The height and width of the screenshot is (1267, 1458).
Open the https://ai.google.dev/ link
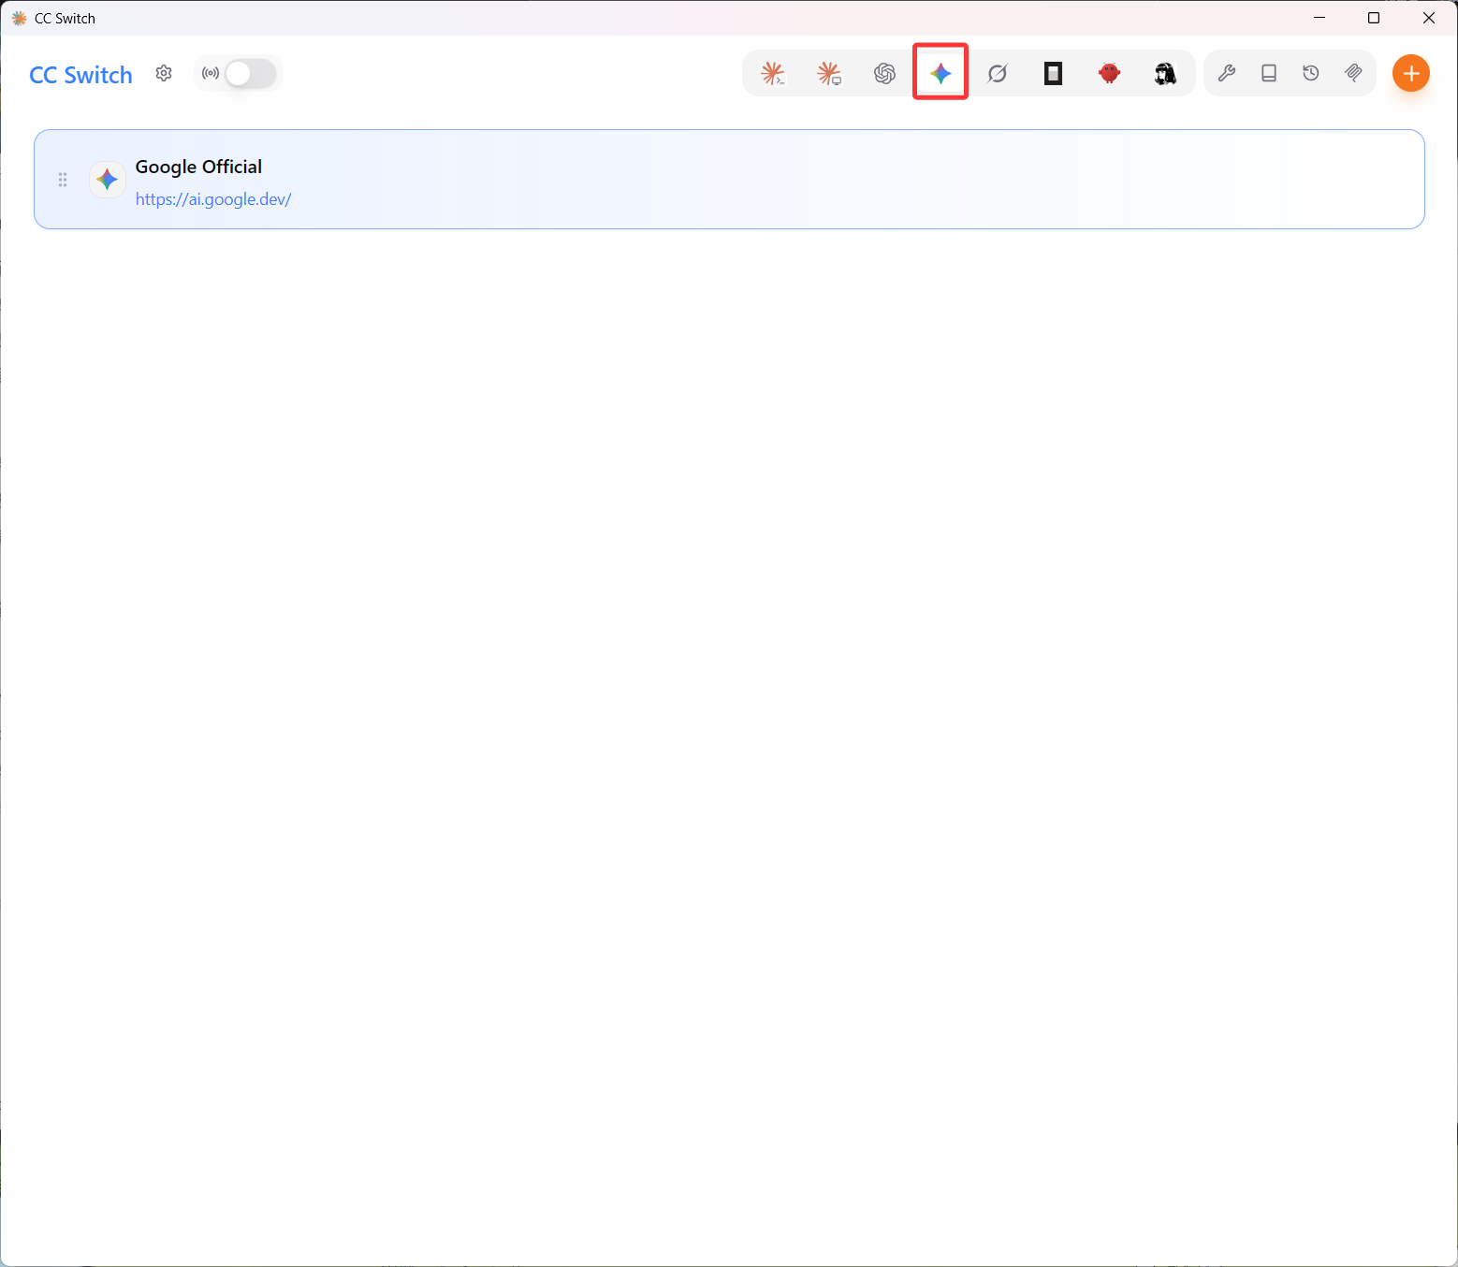click(213, 199)
